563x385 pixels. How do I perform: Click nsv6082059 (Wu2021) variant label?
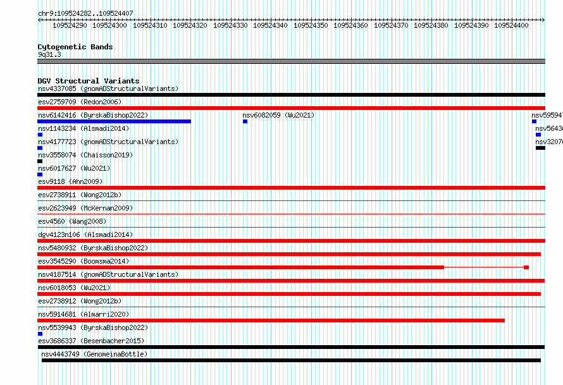[x=278, y=115]
